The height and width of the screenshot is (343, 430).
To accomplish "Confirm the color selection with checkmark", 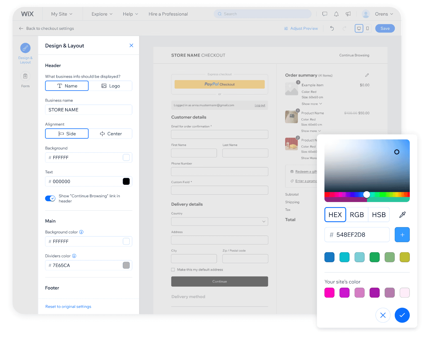I will click(x=402, y=315).
